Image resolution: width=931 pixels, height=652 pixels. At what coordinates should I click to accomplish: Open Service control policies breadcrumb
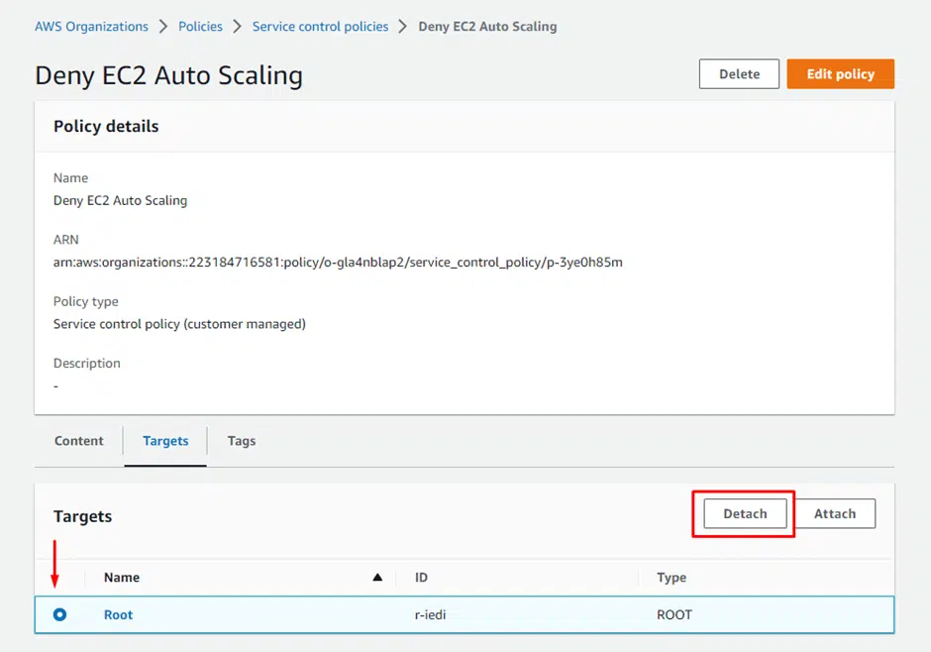[320, 27]
